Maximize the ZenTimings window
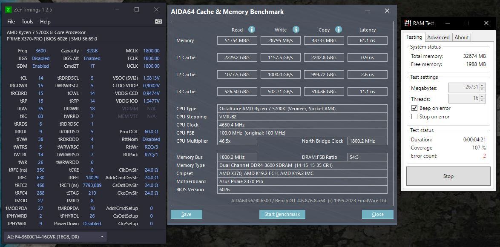This screenshot has height=247, width=500. 136,9
